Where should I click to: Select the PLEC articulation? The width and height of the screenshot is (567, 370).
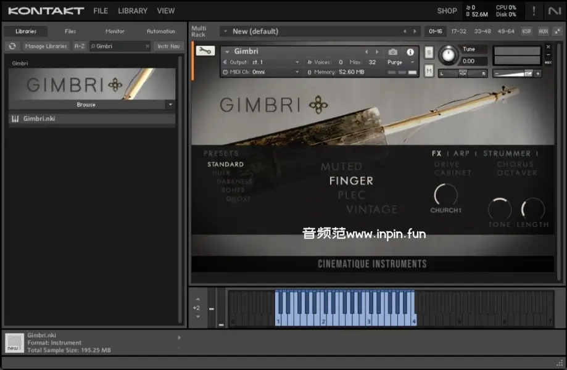pyautogui.click(x=352, y=195)
